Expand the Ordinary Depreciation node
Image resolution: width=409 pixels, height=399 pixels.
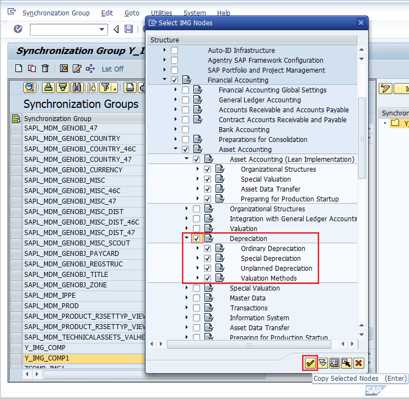click(198, 249)
